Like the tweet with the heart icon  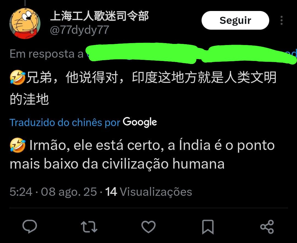tap(148, 227)
